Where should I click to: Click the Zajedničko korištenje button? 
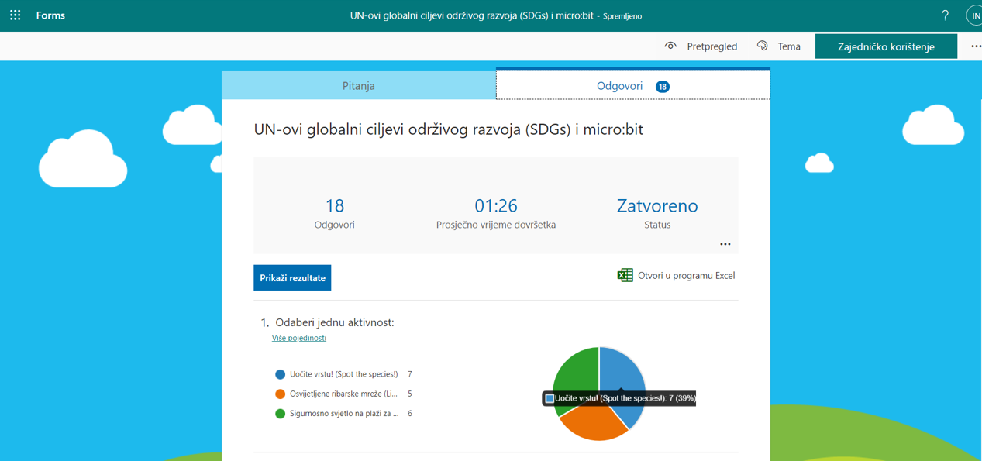point(886,46)
